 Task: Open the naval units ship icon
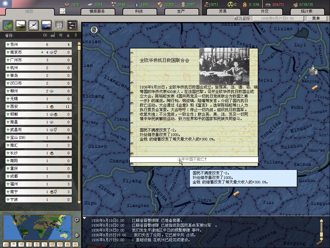coord(46,25)
